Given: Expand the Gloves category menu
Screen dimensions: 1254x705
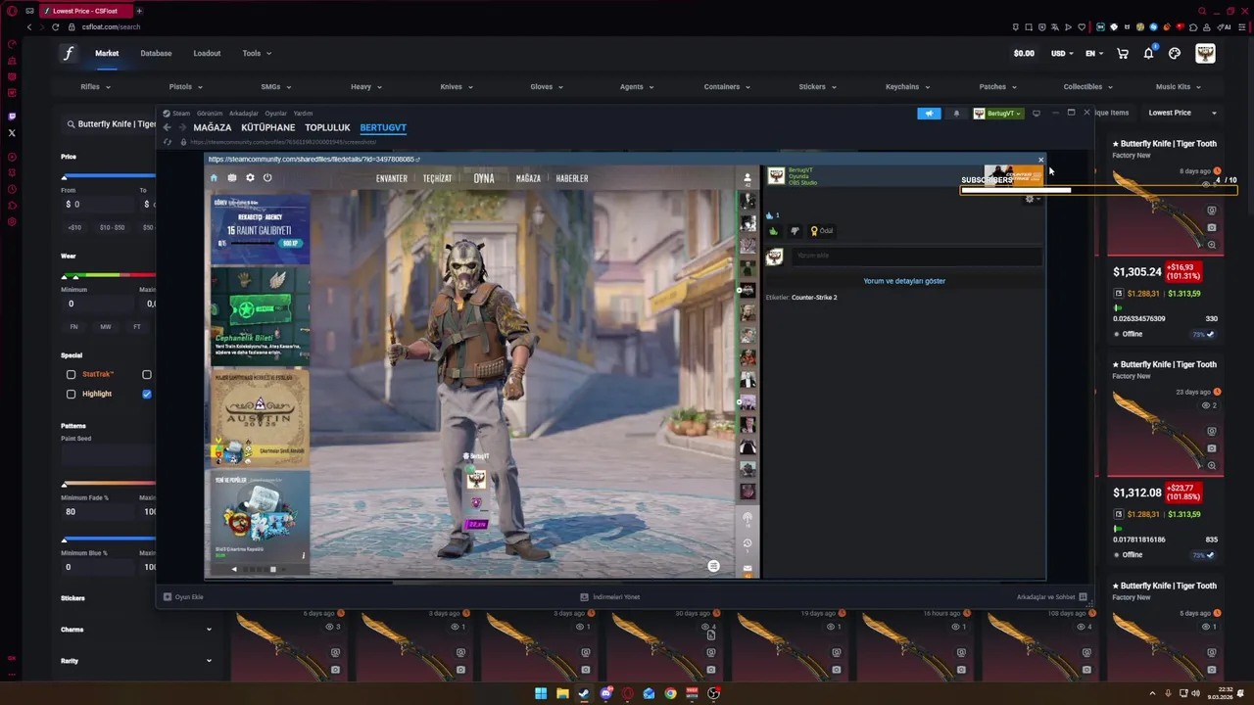Looking at the screenshot, I should (548, 86).
